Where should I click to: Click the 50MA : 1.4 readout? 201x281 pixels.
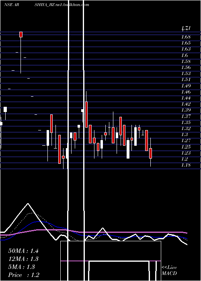(x=23, y=251)
